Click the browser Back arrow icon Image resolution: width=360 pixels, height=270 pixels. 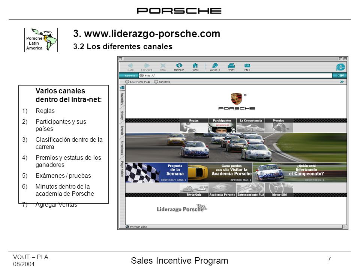click(130, 66)
